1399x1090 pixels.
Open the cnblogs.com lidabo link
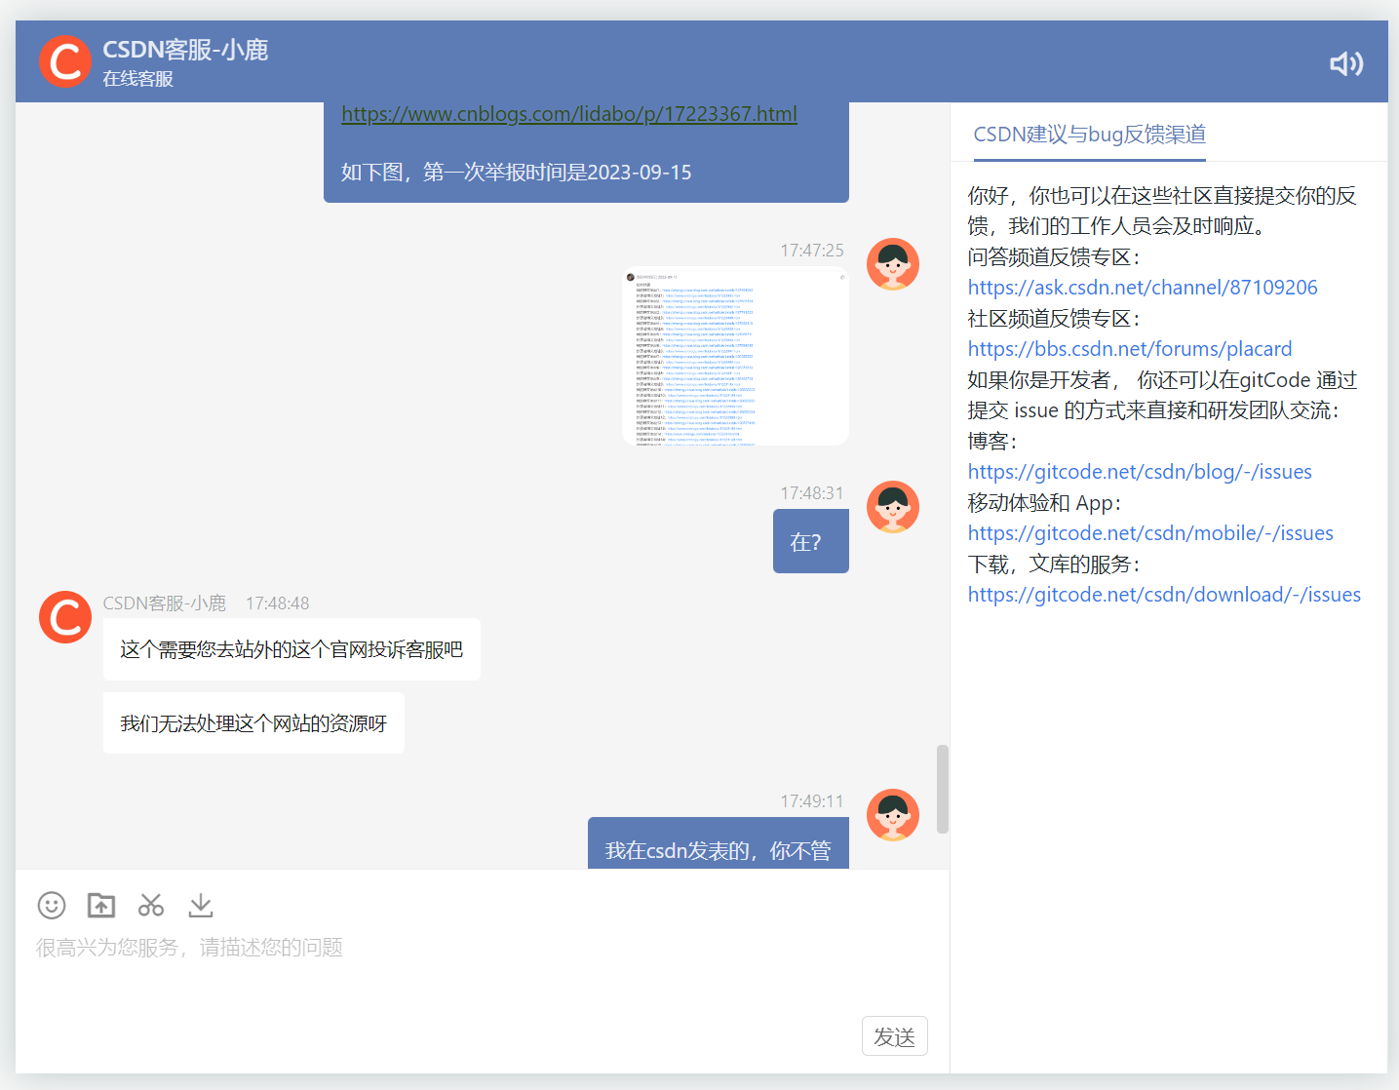coord(569,114)
